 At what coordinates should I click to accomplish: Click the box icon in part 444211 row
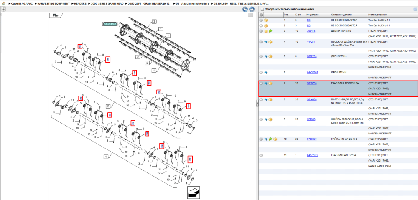pyautogui.click(x=270, y=42)
